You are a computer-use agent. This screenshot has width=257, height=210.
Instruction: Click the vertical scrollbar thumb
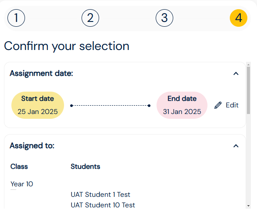click(x=248, y=90)
